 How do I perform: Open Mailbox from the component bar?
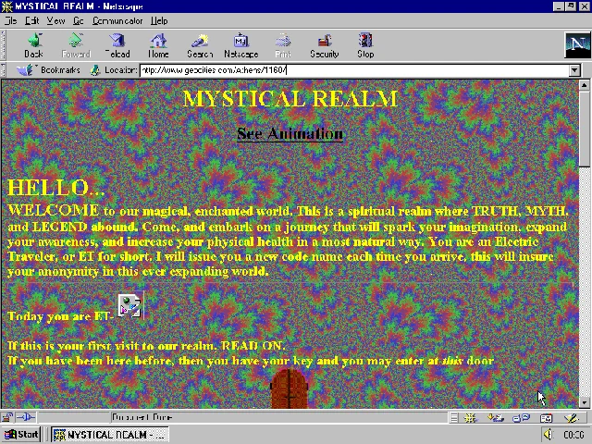pyautogui.click(x=496, y=417)
